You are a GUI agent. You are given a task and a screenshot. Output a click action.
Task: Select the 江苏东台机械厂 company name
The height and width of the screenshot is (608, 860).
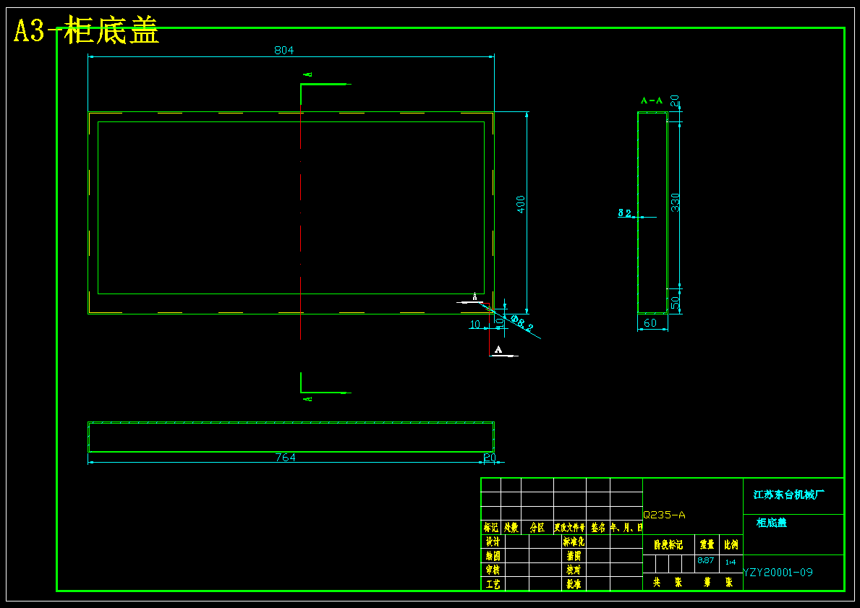(x=788, y=494)
